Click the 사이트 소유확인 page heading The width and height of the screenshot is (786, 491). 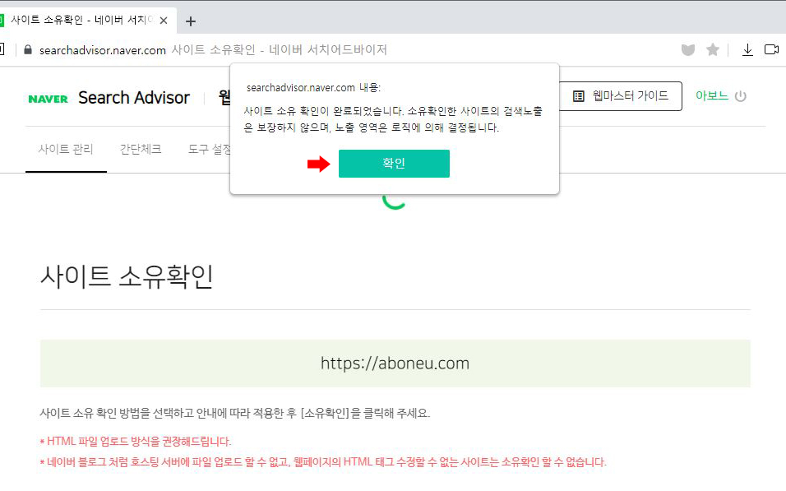[127, 277]
